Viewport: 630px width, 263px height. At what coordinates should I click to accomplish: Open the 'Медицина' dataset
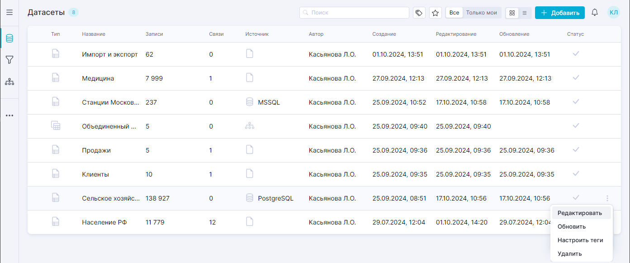coord(98,78)
